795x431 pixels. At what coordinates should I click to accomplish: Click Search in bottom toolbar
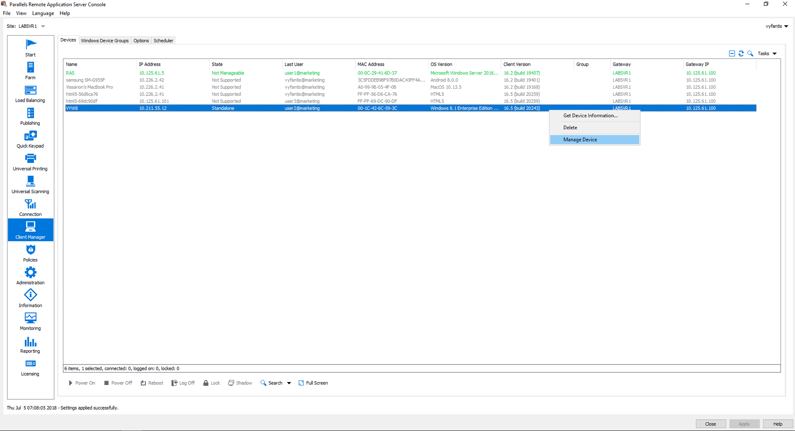tap(272, 383)
